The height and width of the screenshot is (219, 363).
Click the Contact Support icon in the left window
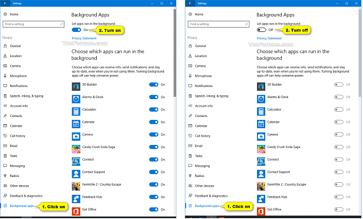(76, 174)
